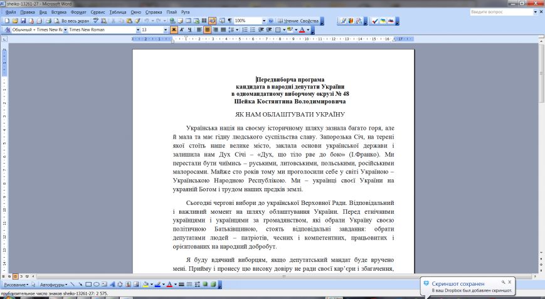This screenshot has height=299, width=545.
Task: Toggle Underline (Ч) formatting
Action: pos(189,30)
